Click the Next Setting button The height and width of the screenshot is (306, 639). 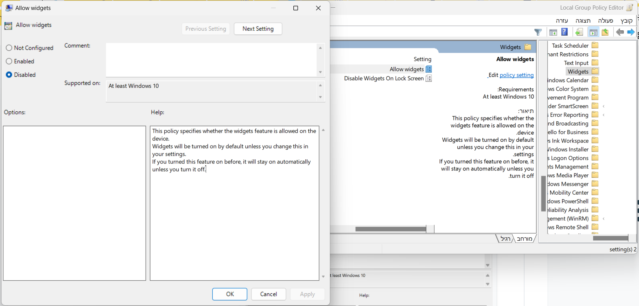tap(258, 29)
